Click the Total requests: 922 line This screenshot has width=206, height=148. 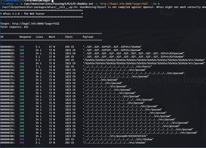14,27
